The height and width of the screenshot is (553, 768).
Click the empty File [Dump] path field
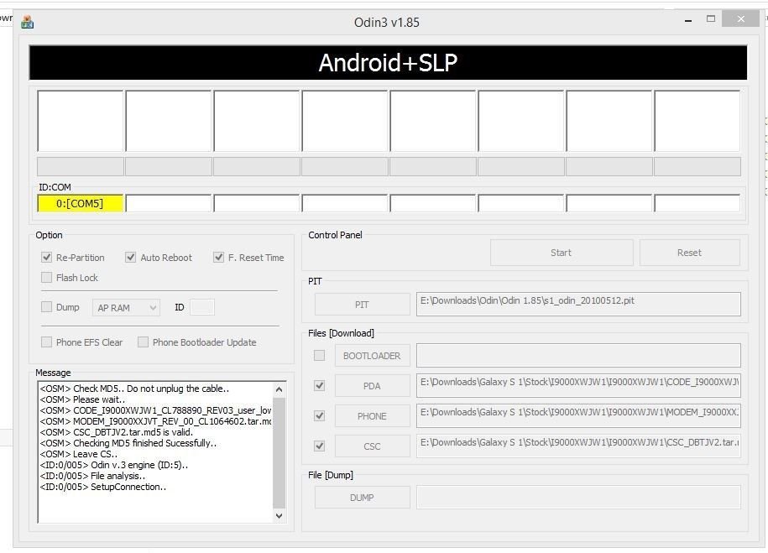pos(578,497)
